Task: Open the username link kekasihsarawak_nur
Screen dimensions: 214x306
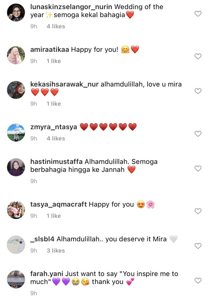Action: (64, 84)
